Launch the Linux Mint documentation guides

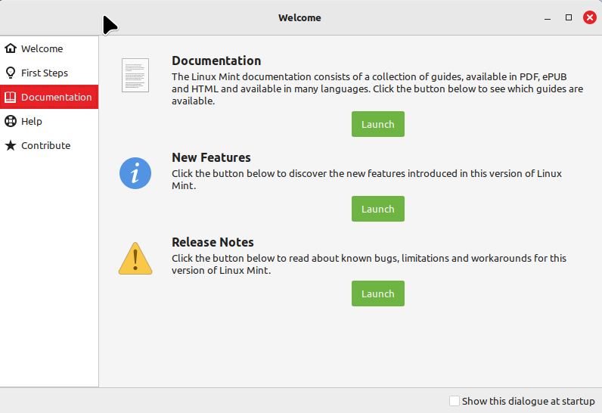point(378,124)
